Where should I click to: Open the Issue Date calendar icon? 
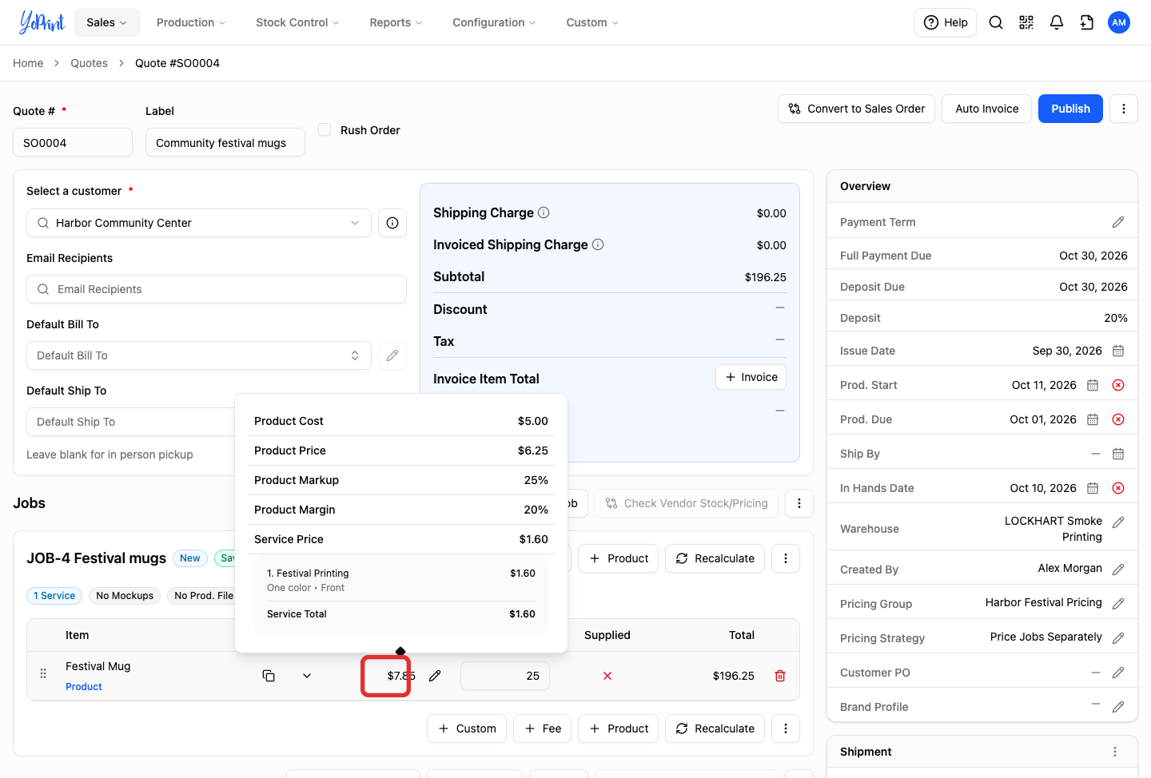[x=1118, y=351]
